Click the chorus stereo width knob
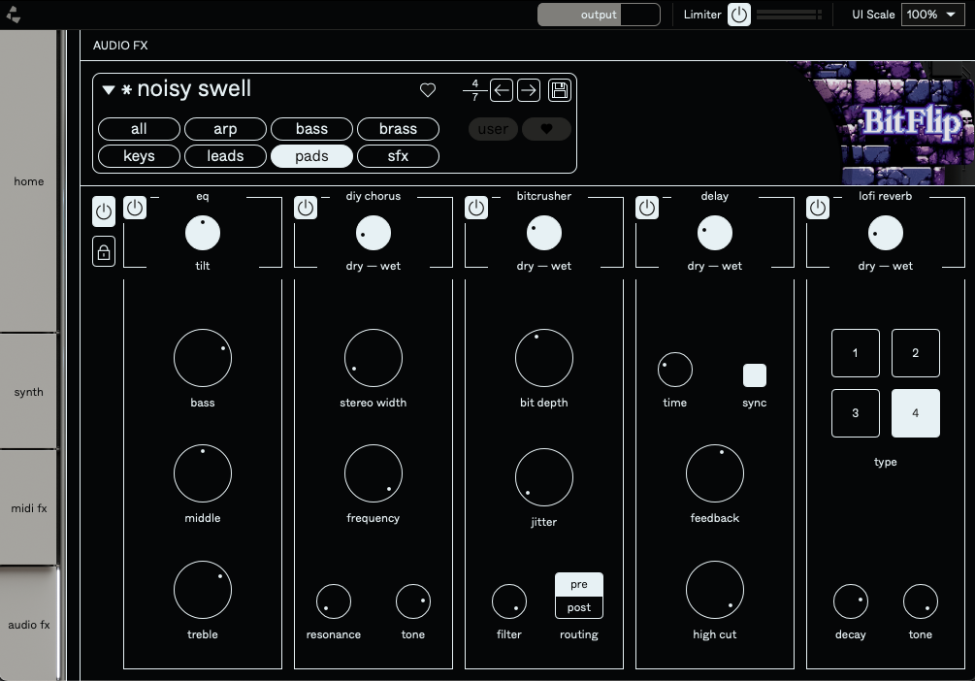The image size is (975, 681). [374, 358]
